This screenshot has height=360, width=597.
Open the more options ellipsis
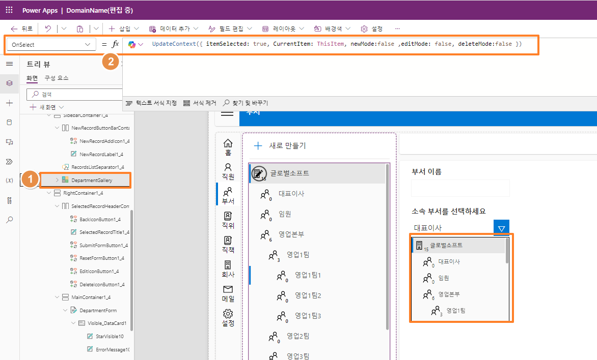coord(397,28)
